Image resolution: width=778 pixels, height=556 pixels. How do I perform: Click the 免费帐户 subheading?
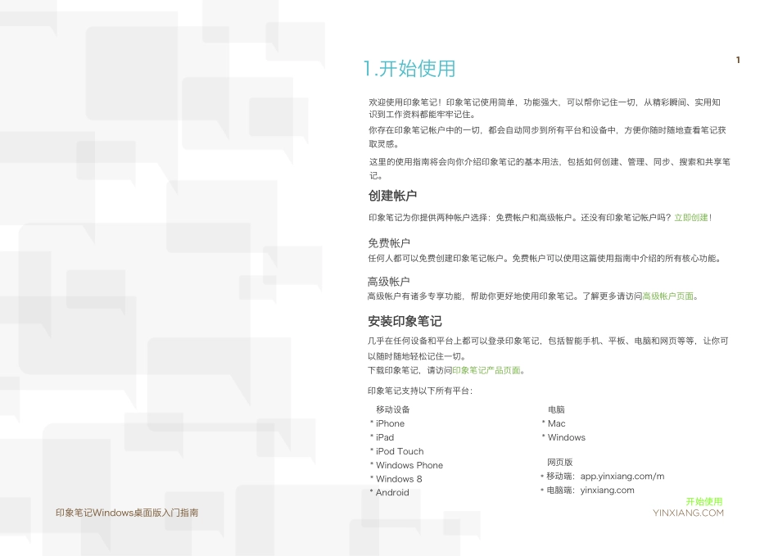(389, 243)
